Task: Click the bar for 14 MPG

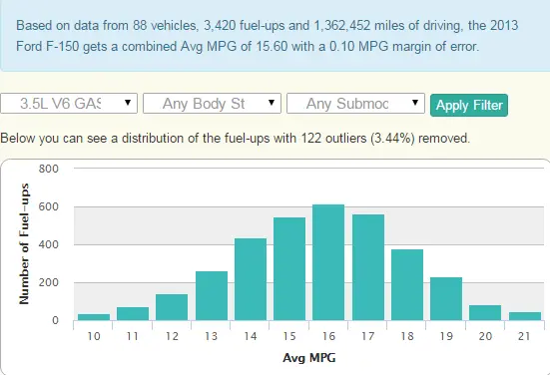Action: [x=251, y=279]
